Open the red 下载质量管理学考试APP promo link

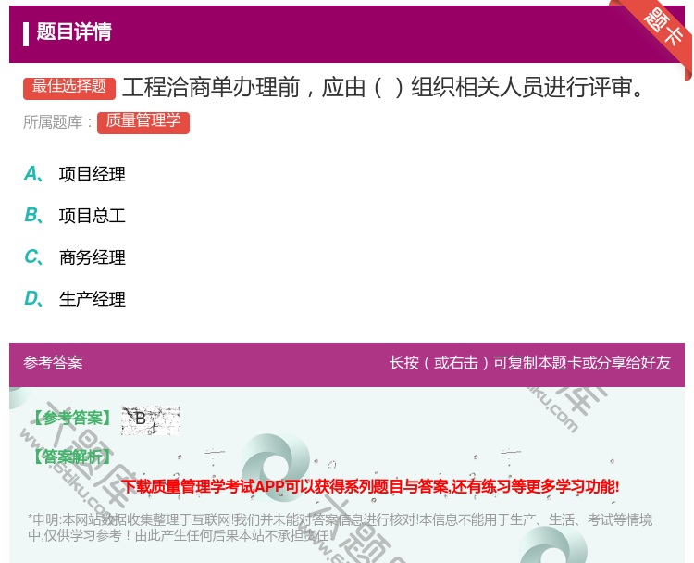[x=370, y=486]
